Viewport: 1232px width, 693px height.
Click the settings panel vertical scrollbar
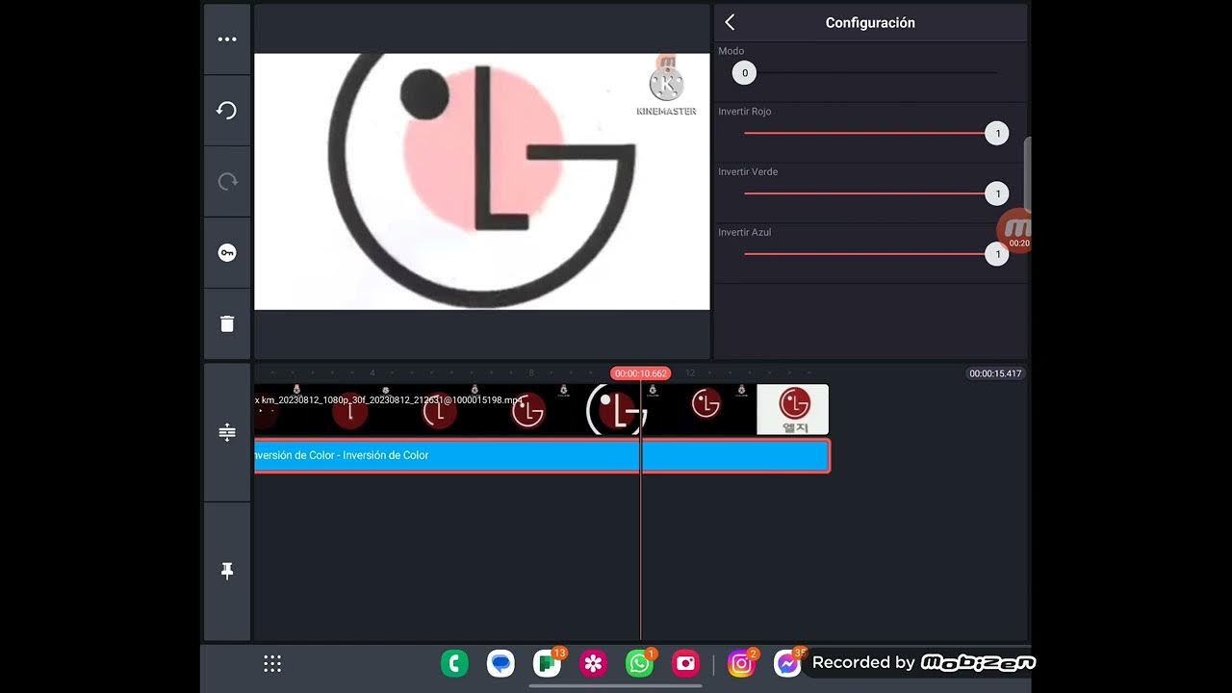coord(1027,173)
